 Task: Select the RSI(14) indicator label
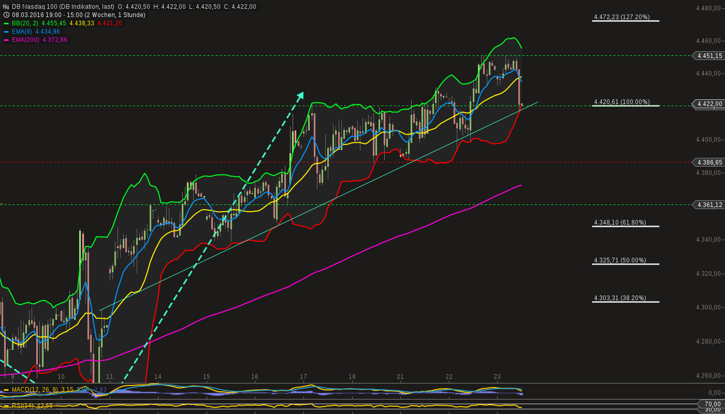23,406
